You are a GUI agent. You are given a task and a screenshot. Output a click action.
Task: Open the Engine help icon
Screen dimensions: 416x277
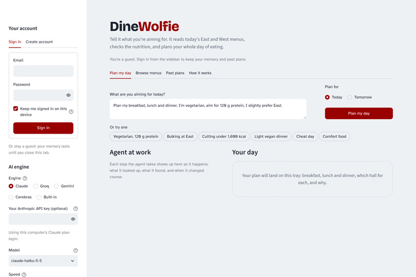(25, 178)
